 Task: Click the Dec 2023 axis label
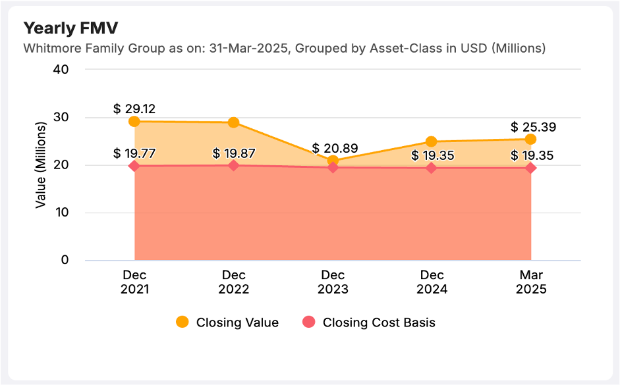[333, 282]
